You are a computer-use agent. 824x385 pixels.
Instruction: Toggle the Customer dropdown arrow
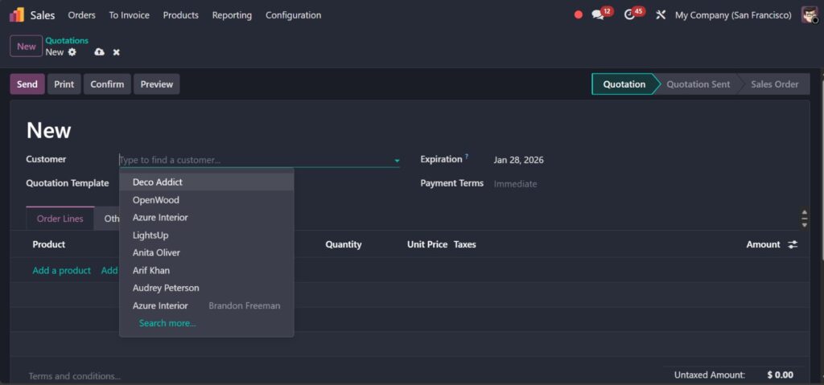click(x=397, y=161)
